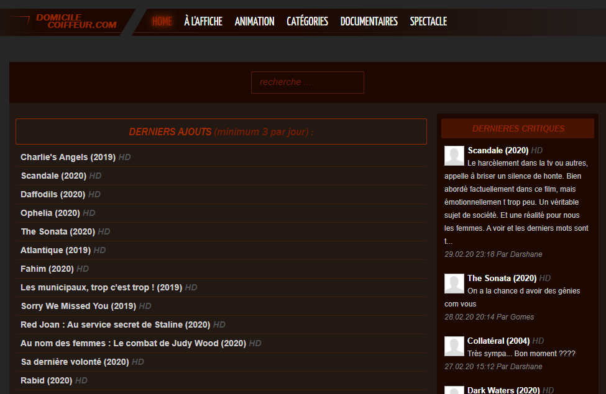
Task: Open the CATÉGORIES menu
Action: point(307,21)
